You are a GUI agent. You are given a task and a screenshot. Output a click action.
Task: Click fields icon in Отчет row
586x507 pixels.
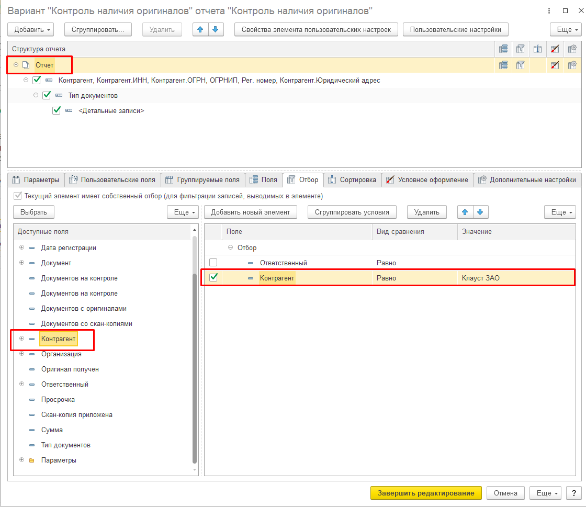(x=503, y=65)
